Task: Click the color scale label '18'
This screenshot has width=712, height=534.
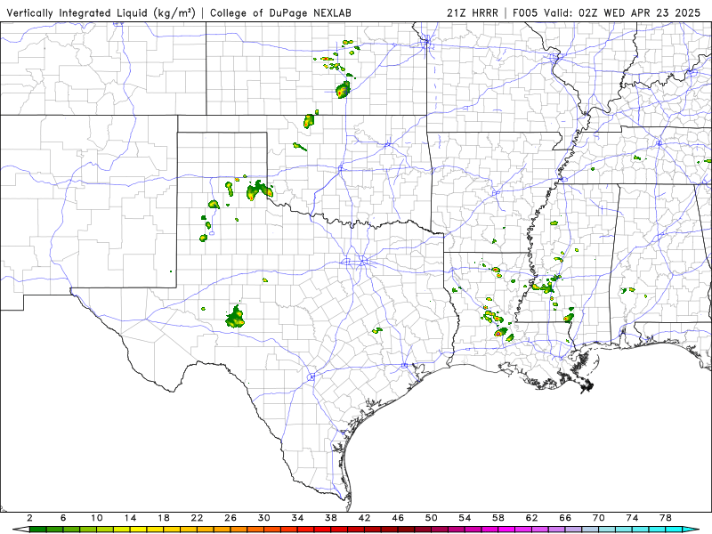Action: (164, 518)
